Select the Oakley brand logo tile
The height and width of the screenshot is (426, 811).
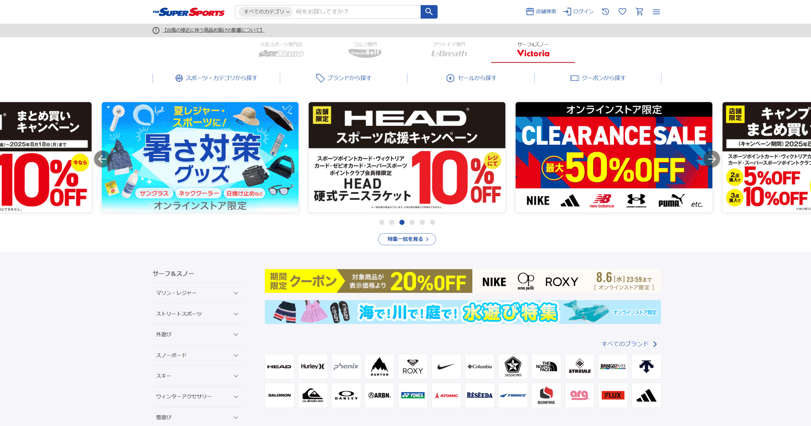pyautogui.click(x=346, y=395)
